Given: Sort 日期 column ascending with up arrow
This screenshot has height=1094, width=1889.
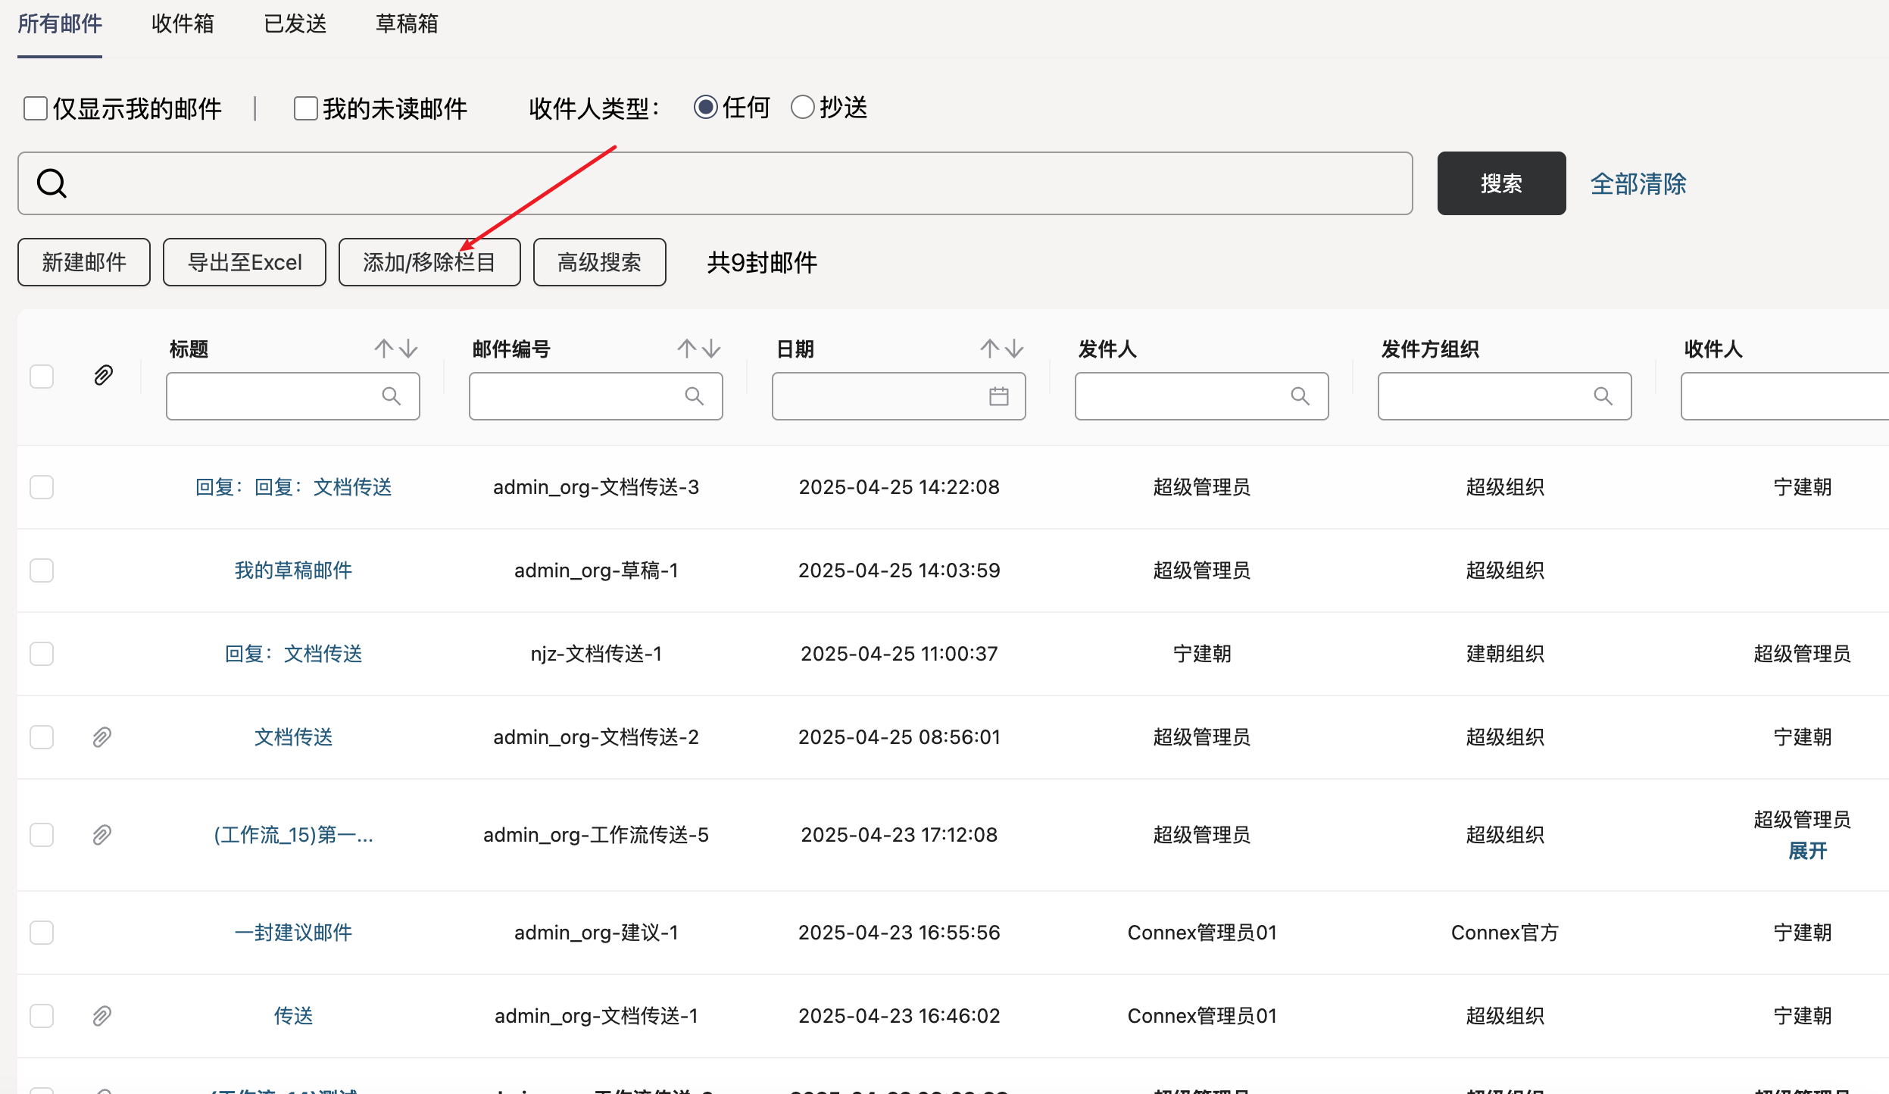Looking at the screenshot, I should (x=989, y=349).
